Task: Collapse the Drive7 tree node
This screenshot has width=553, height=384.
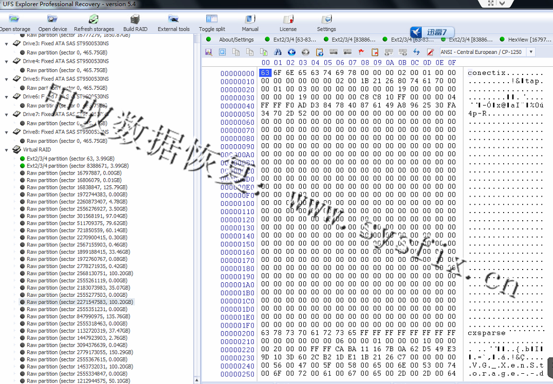Action: (x=6, y=114)
